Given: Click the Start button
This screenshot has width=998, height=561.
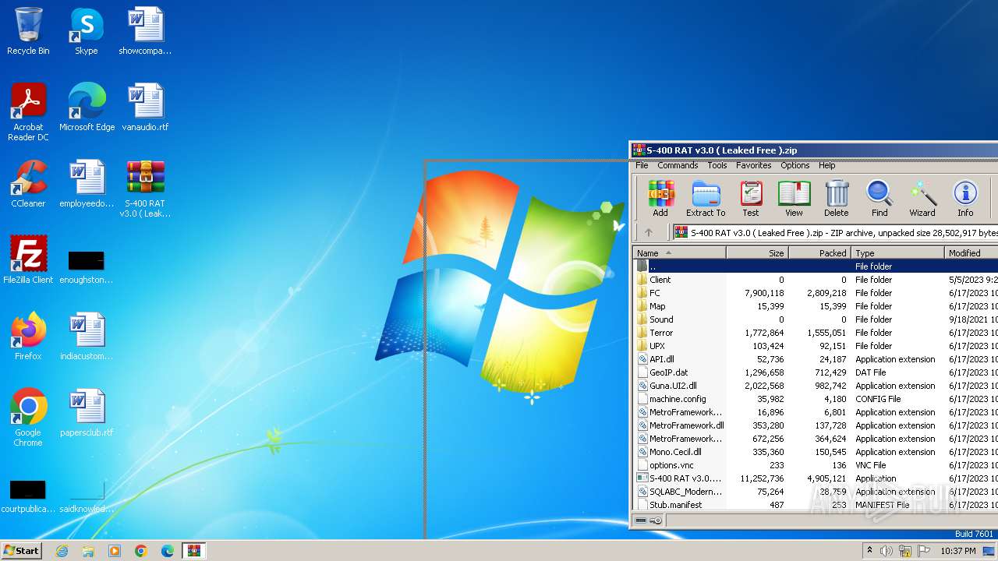Looking at the screenshot, I should (x=22, y=551).
